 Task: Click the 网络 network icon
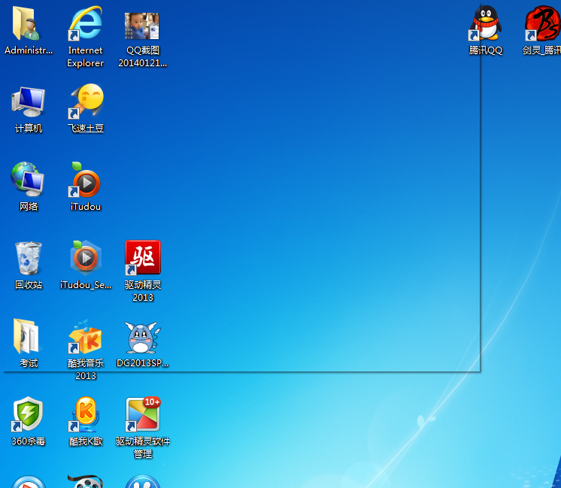click(28, 180)
